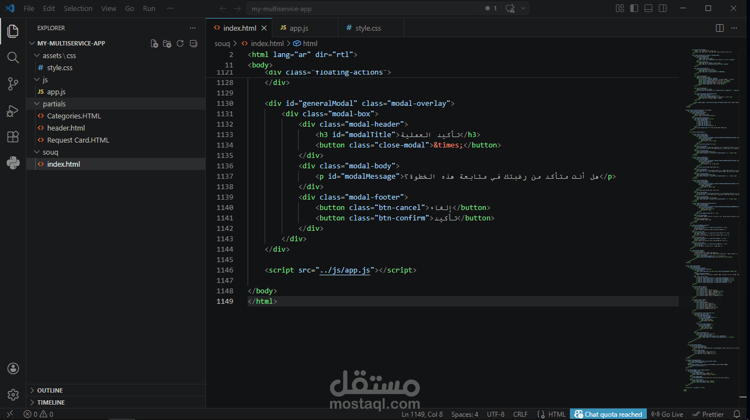The height and width of the screenshot is (420, 750).
Task: Click the souq breadcrumb segment
Action: [x=222, y=43]
